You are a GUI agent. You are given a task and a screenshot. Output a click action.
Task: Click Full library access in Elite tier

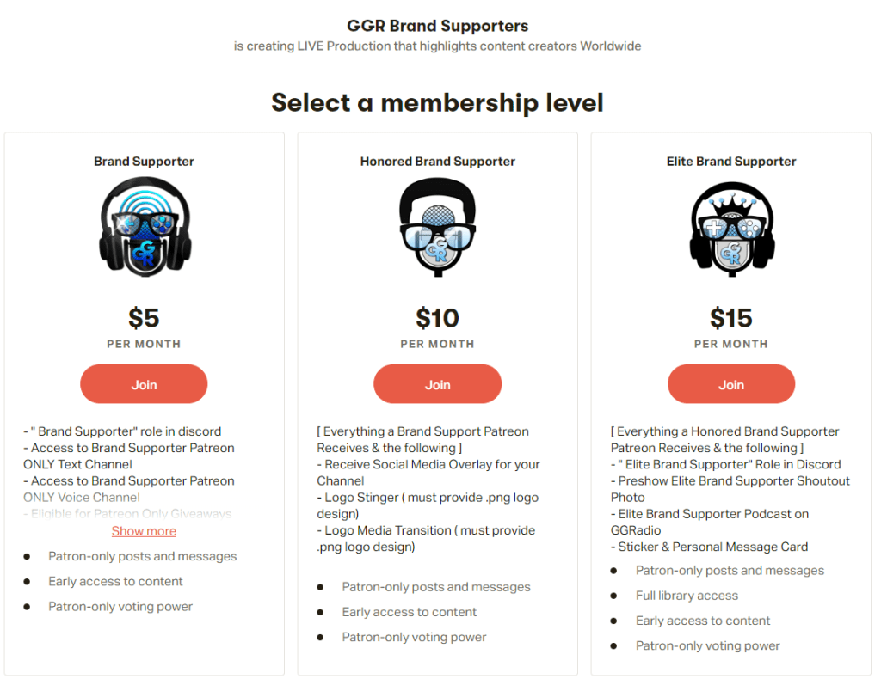[687, 596]
